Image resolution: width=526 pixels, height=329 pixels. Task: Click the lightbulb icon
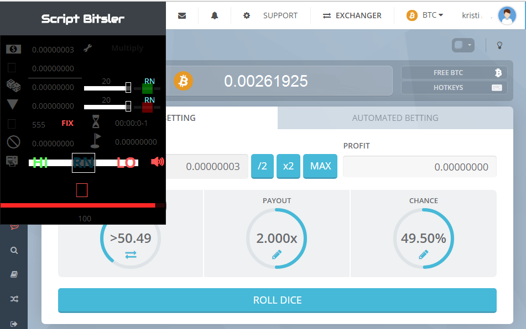(499, 45)
